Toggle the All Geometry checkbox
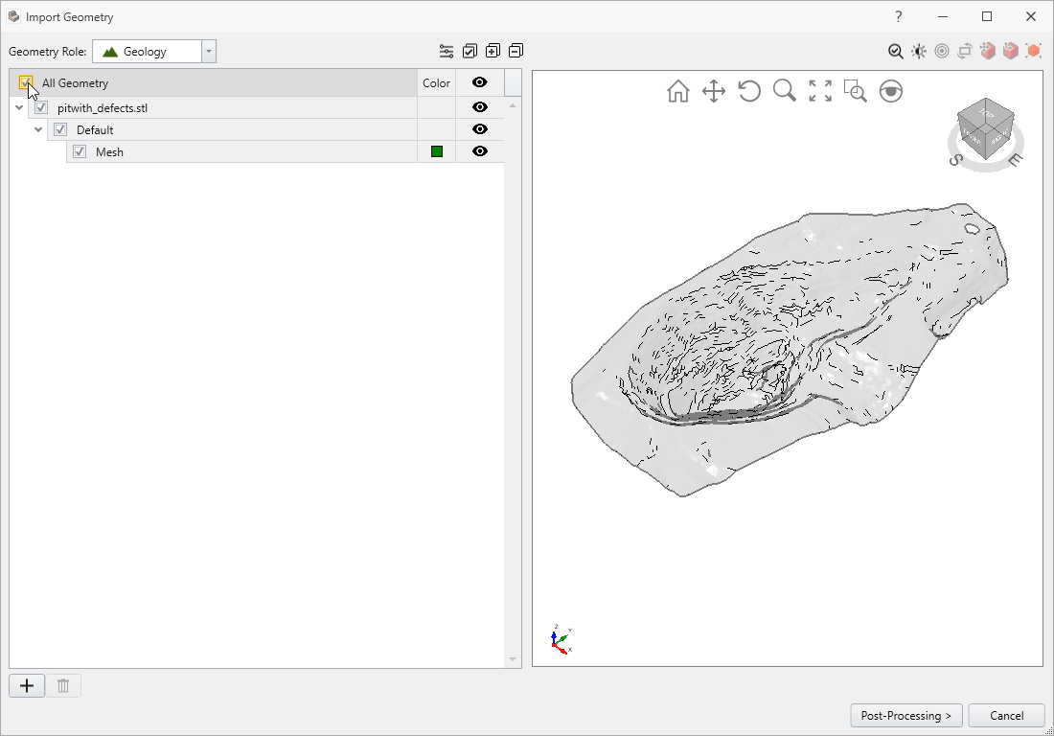 click(26, 82)
